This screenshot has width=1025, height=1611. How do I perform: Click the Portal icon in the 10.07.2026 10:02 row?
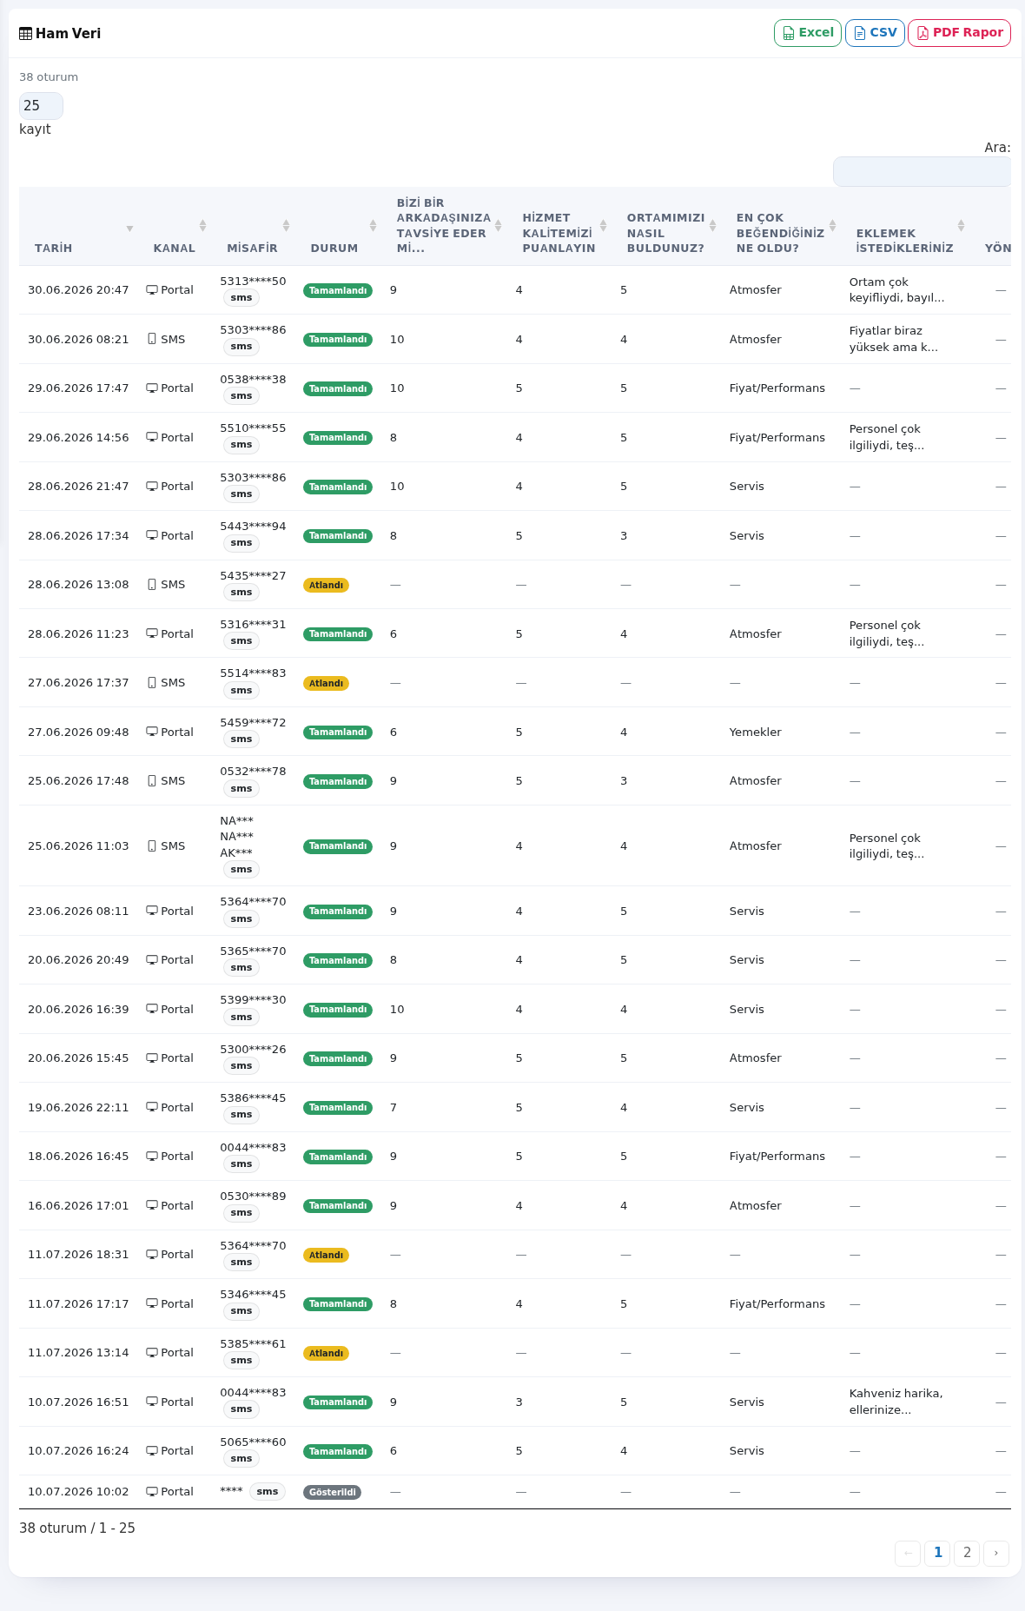point(152,1492)
